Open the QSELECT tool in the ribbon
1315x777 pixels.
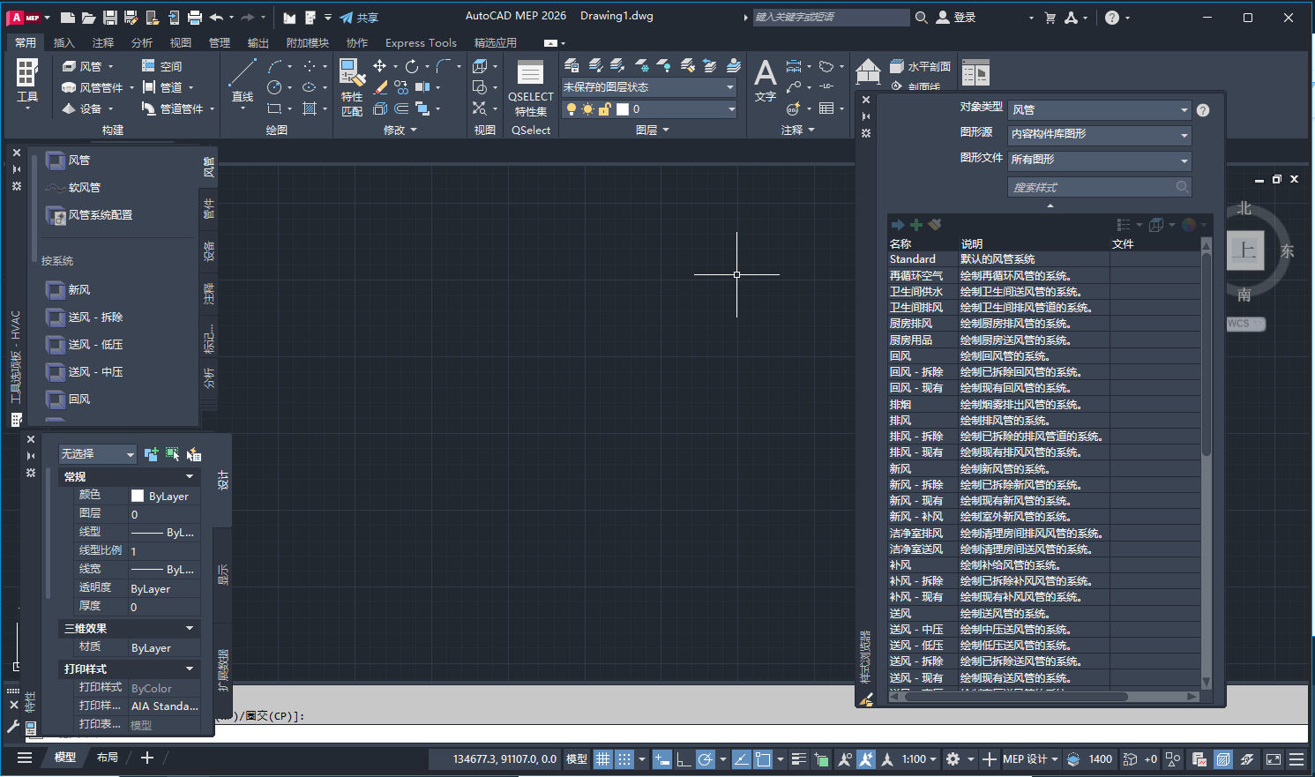pyautogui.click(x=530, y=87)
